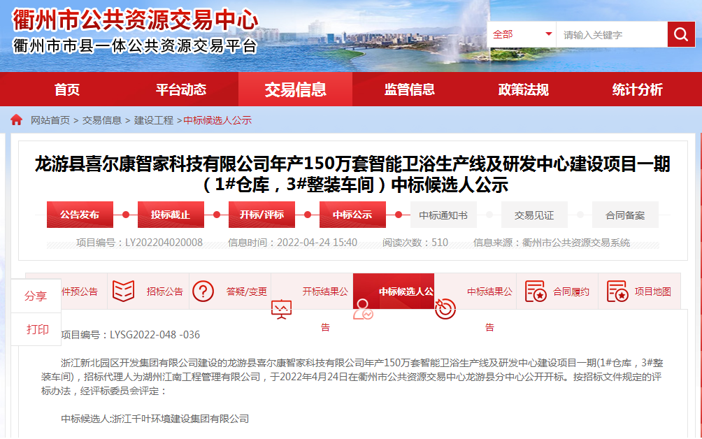Click the 合同备案 process step

coord(625,215)
